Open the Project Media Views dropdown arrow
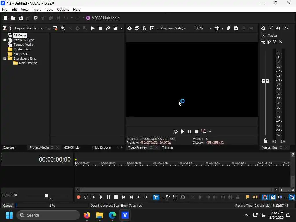 (x=121, y=28)
